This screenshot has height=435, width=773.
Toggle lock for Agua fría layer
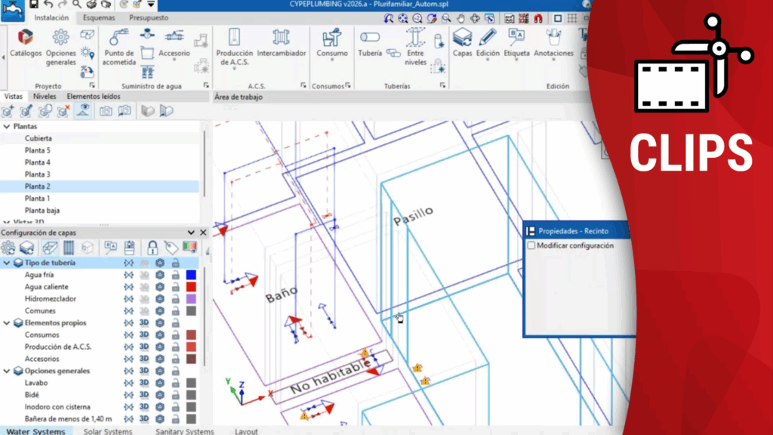(175, 275)
